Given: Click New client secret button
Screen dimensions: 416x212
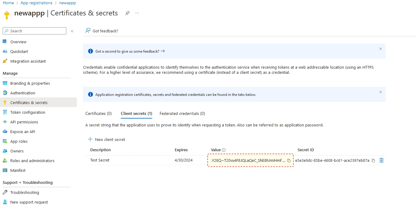Looking at the screenshot, I should tap(106, 139).
